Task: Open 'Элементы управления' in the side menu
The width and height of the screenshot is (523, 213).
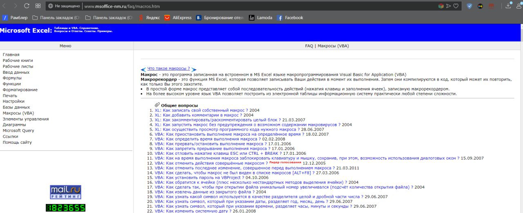Action: [x=26, y=119]
